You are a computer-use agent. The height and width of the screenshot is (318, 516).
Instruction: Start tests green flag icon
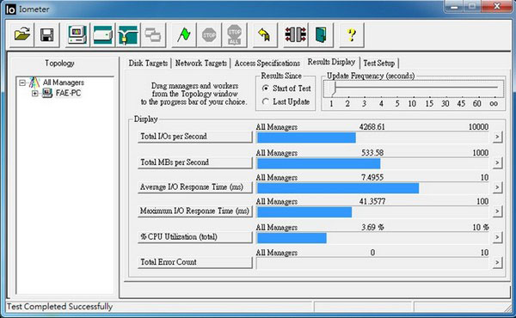point(184,34)
